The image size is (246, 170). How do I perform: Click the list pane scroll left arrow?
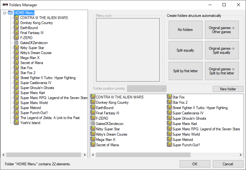[x=93, y=155]
